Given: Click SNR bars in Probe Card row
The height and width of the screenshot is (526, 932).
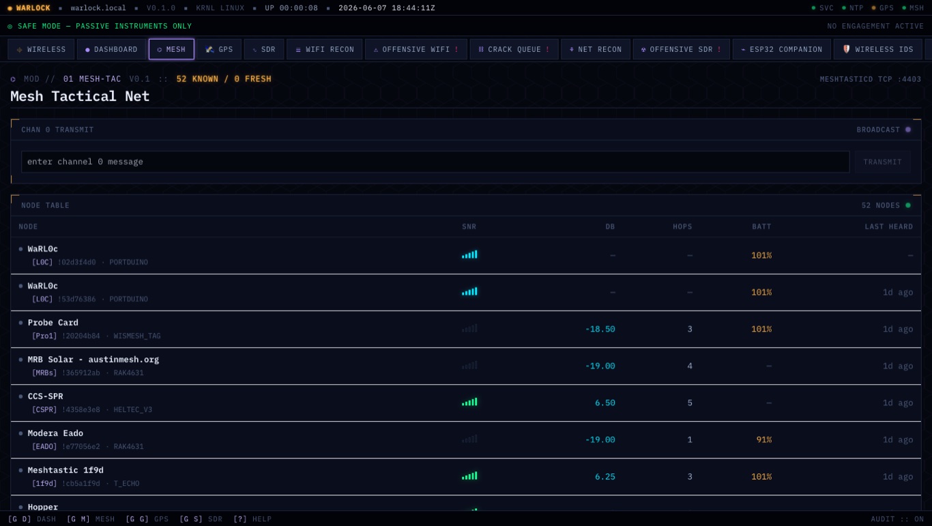Looking at the screenshot, I should pyautogui.click(x=469, y=328).
